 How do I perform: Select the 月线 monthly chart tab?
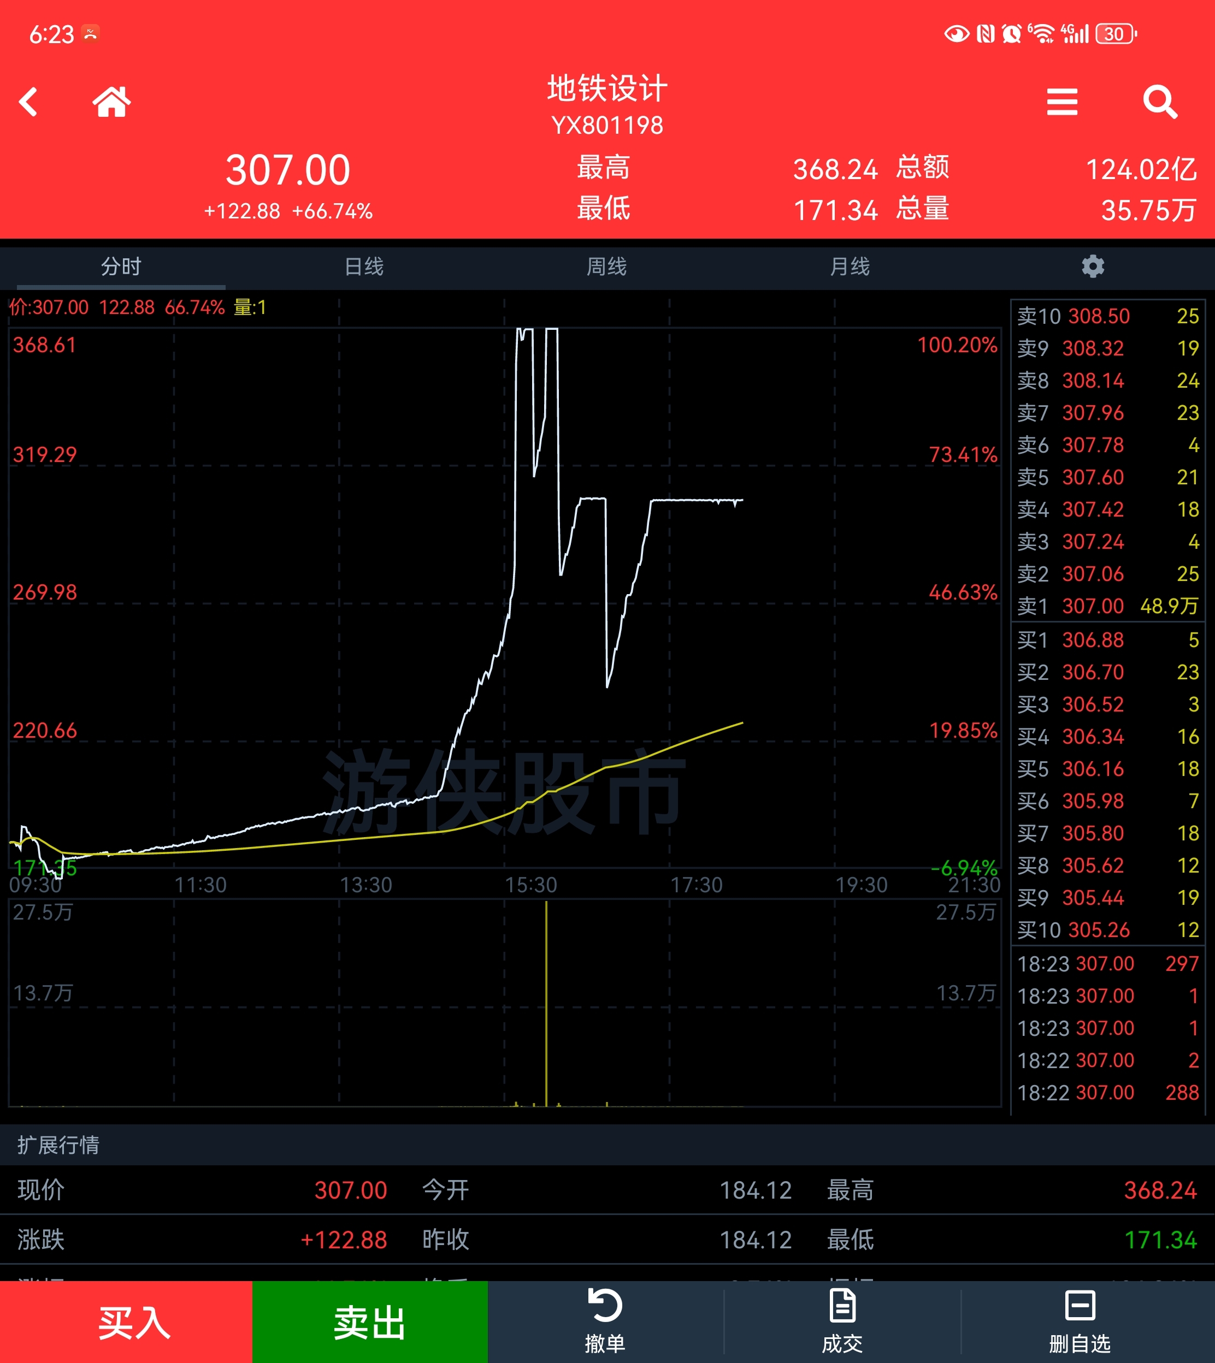[849, 267]
